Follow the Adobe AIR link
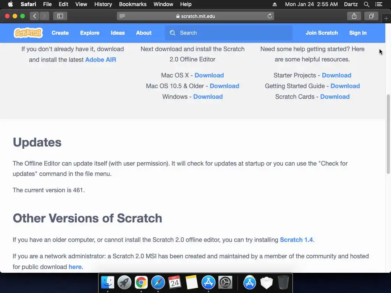The height and width of the screenshot is (293, 391). [x=101, y=60]
